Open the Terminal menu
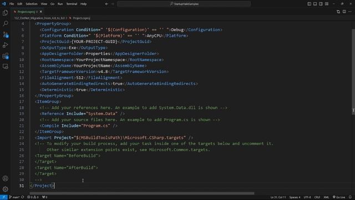The height and width of the screenshot is (200, 355). coord(72,4)
